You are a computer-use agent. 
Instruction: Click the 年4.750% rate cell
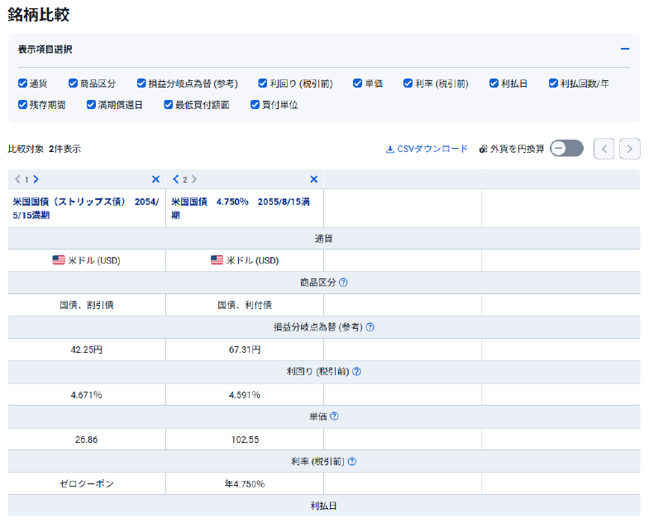245,483
